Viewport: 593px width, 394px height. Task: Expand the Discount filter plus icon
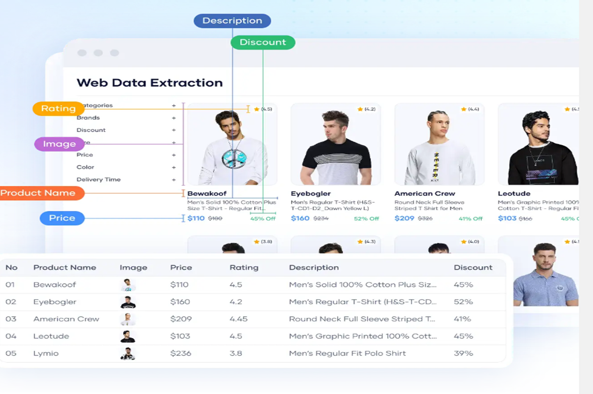point(174,130)
